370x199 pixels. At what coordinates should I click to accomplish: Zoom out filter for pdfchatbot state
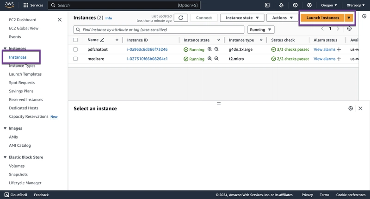coord(216,49)
